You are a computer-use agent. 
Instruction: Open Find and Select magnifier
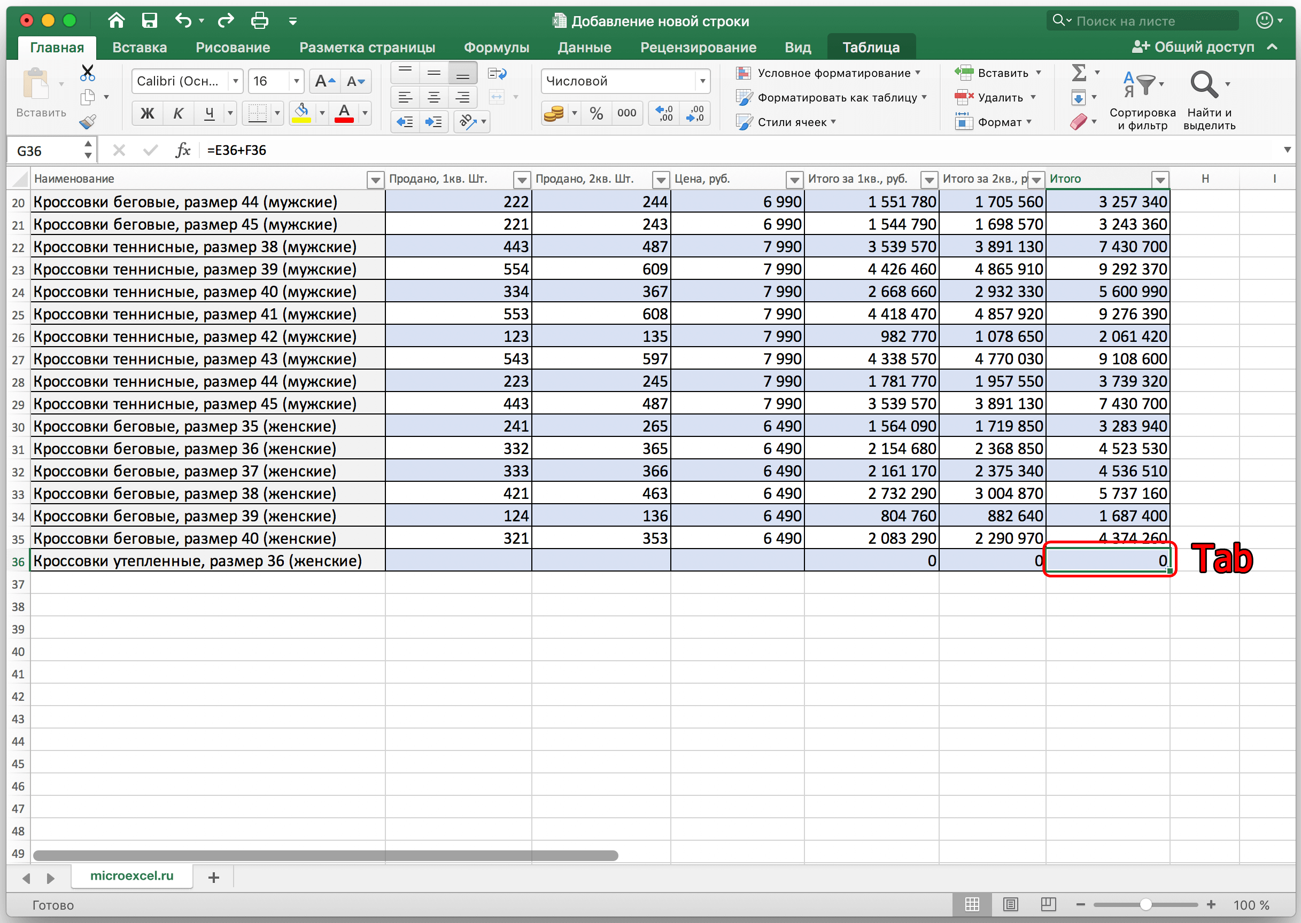click(x=1204, y=85)
